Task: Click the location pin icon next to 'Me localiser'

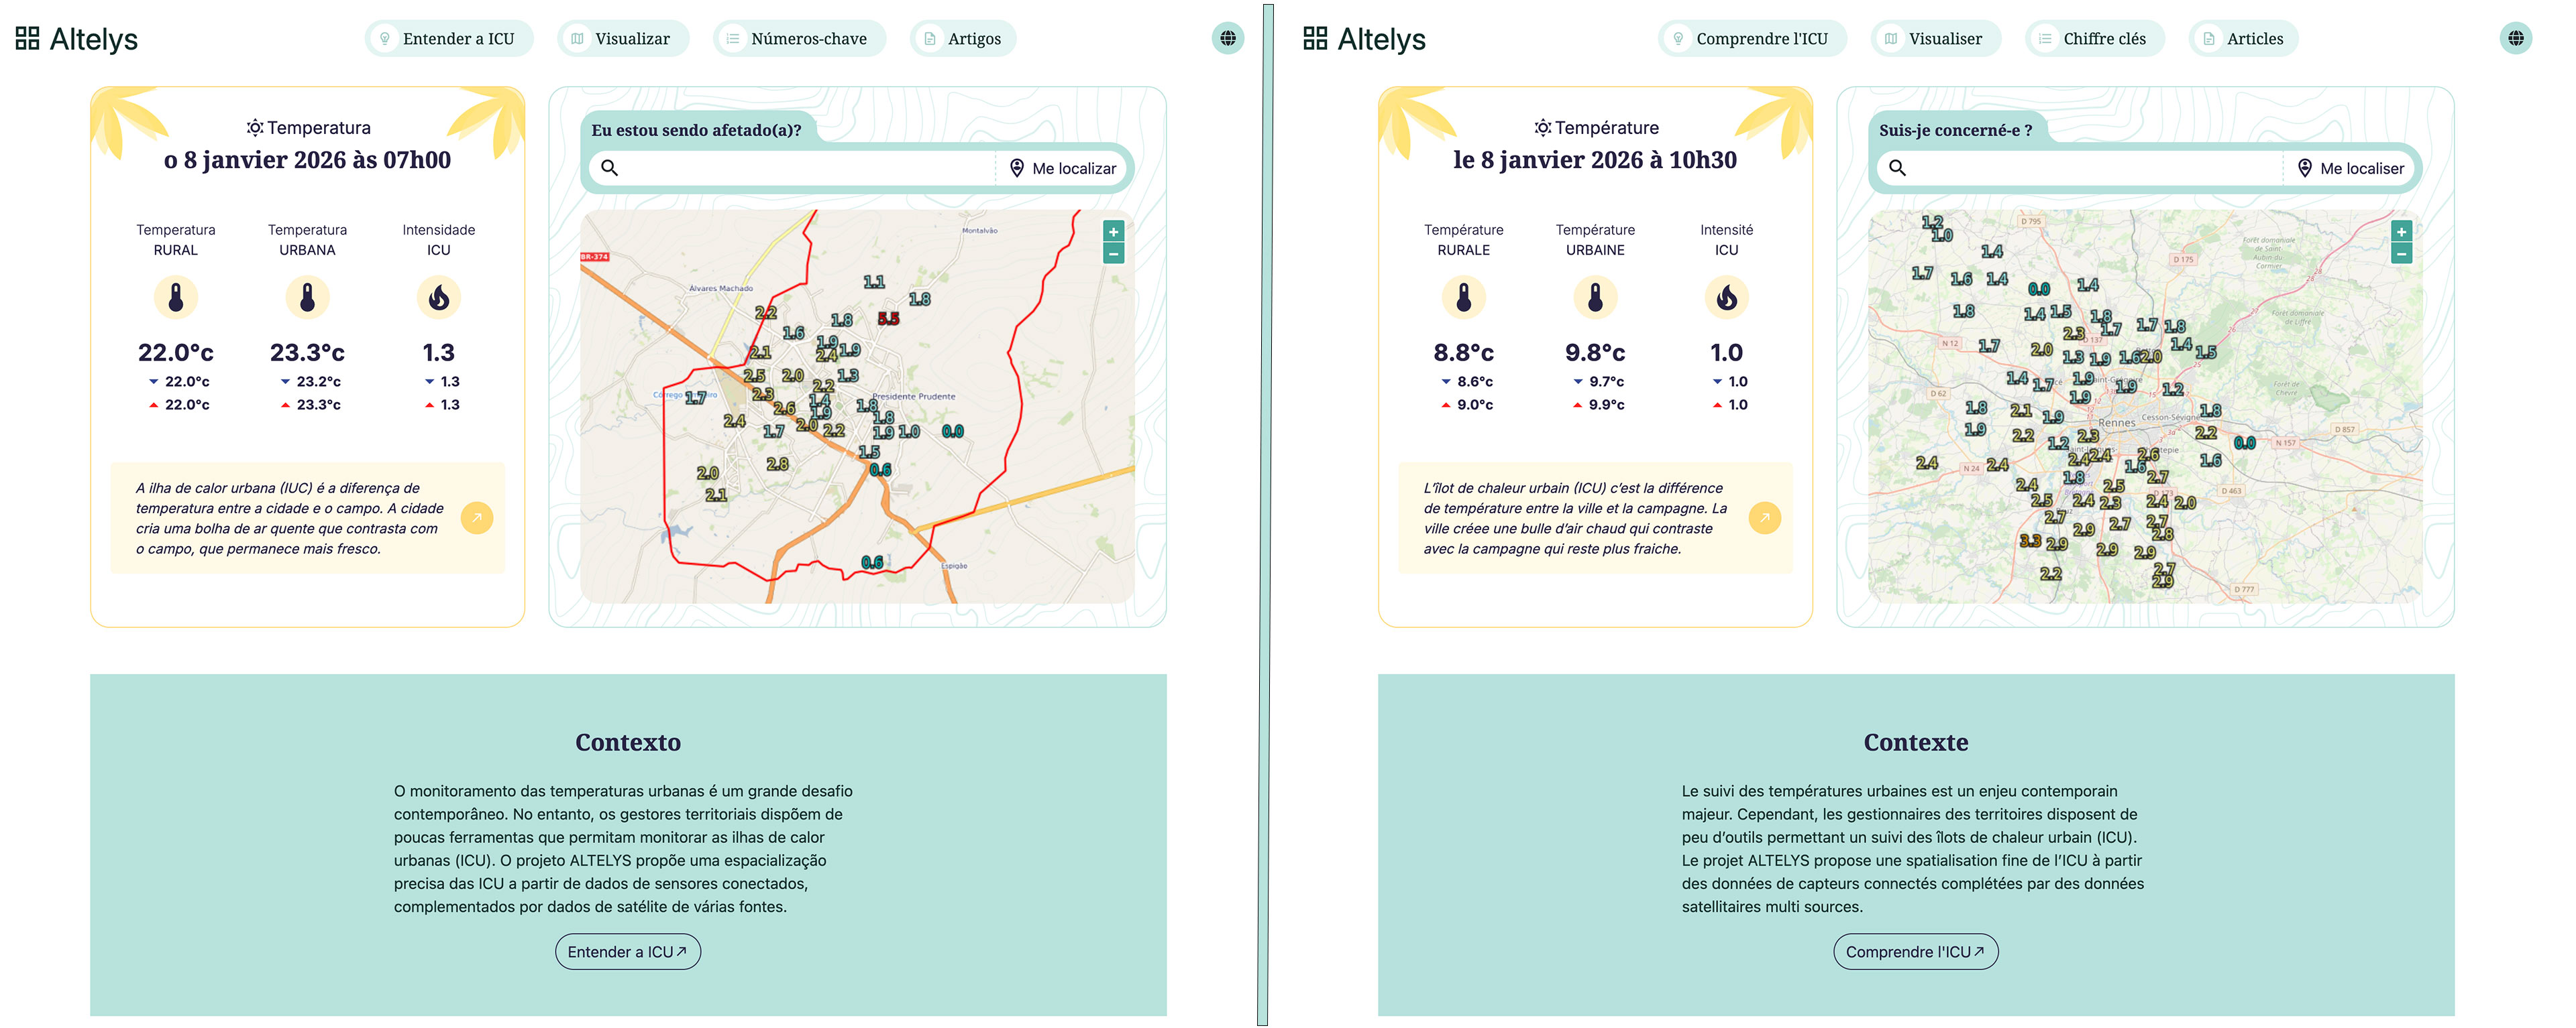Action: click(2305, 168)
